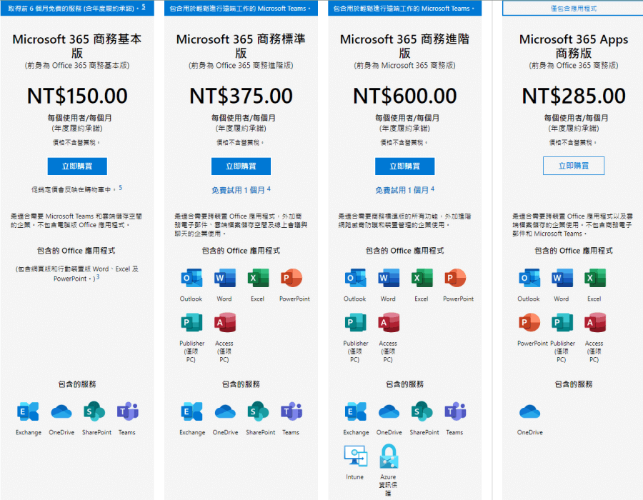The image size is (643, 500).
Task: Click the Microsoft 365 商務標準版 title
Action: click(x=241, y=46)
